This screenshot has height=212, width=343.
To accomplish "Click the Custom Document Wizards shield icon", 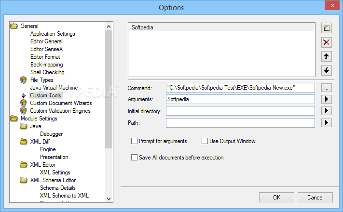I will click(24, 103).
